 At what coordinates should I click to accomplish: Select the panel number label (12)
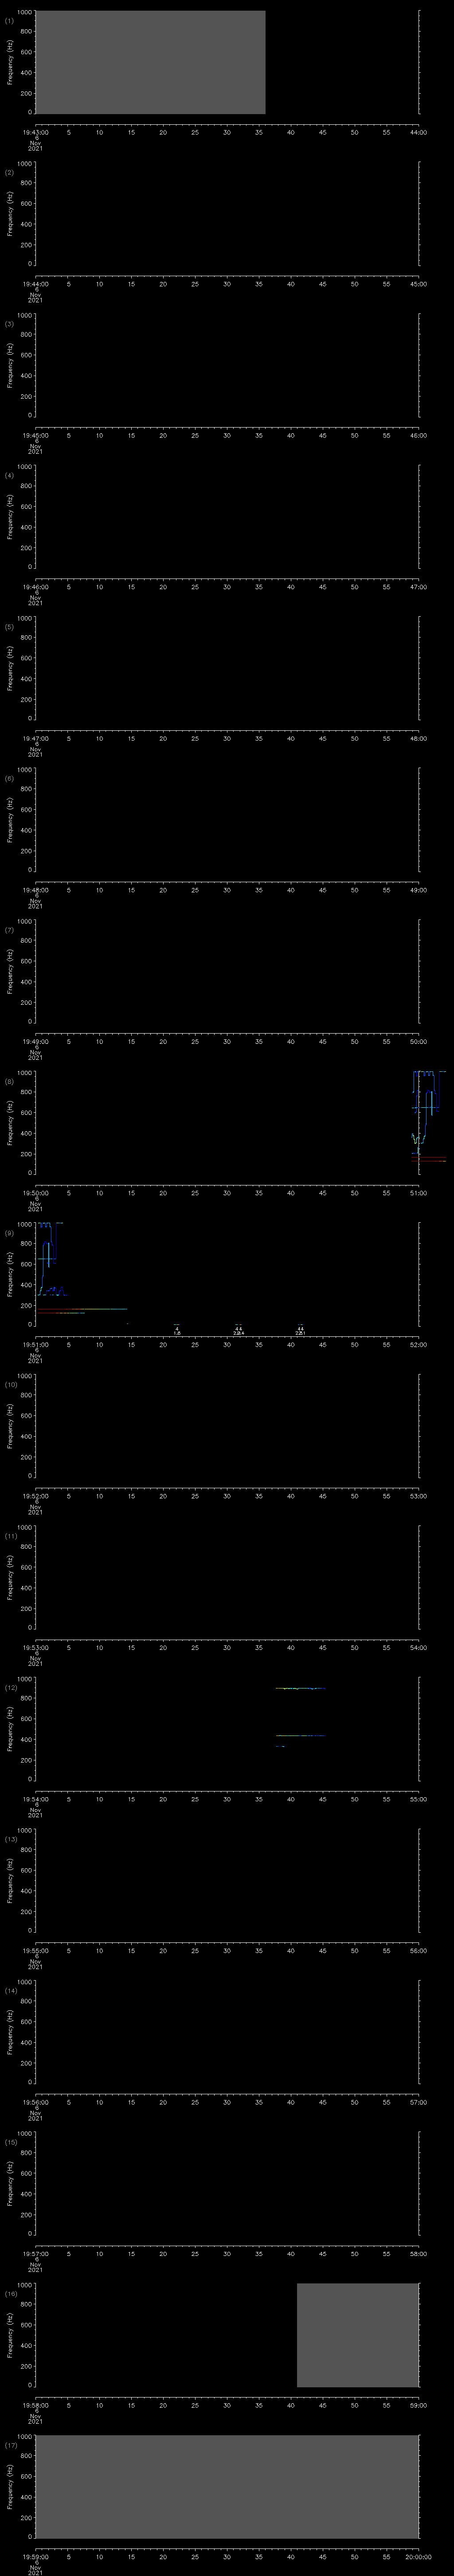(10, 1688)
